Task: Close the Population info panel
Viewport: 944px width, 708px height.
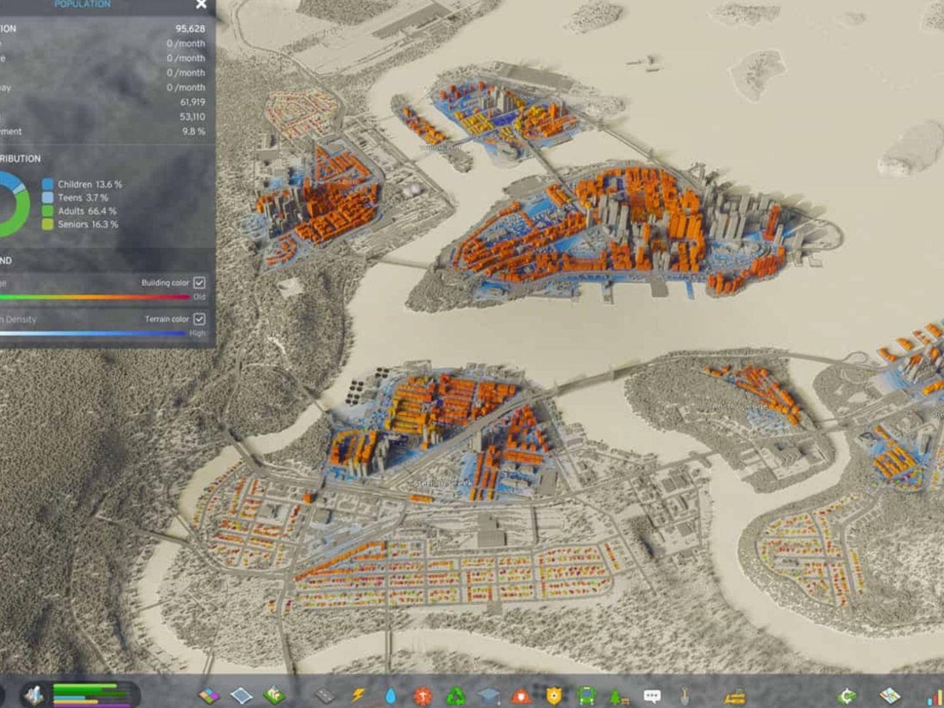Action: 201,5
